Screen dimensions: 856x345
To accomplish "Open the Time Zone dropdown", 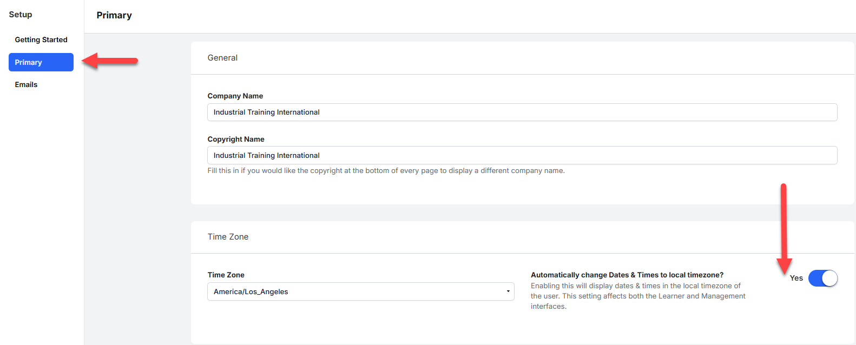I will tap(360, 291).
